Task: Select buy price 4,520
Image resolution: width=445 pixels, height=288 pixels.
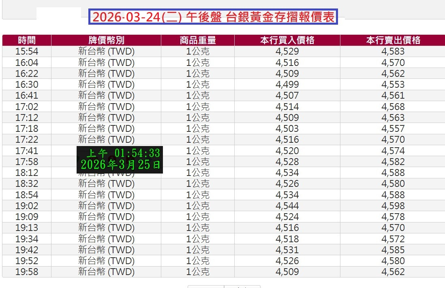Action: tap(287, 150)
